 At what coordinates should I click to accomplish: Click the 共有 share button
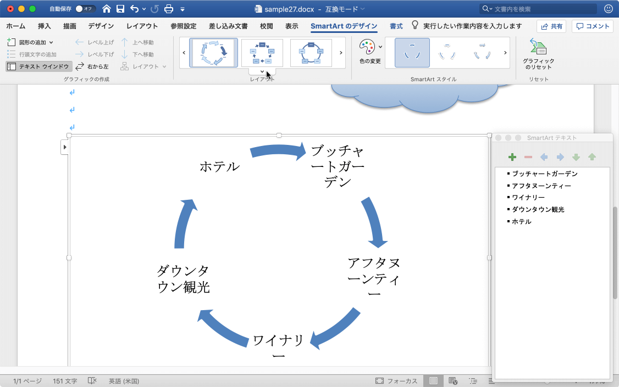coord(551,26)
